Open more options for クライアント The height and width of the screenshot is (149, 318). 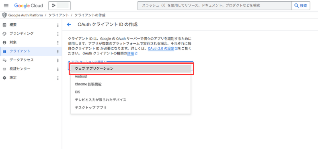58,51
